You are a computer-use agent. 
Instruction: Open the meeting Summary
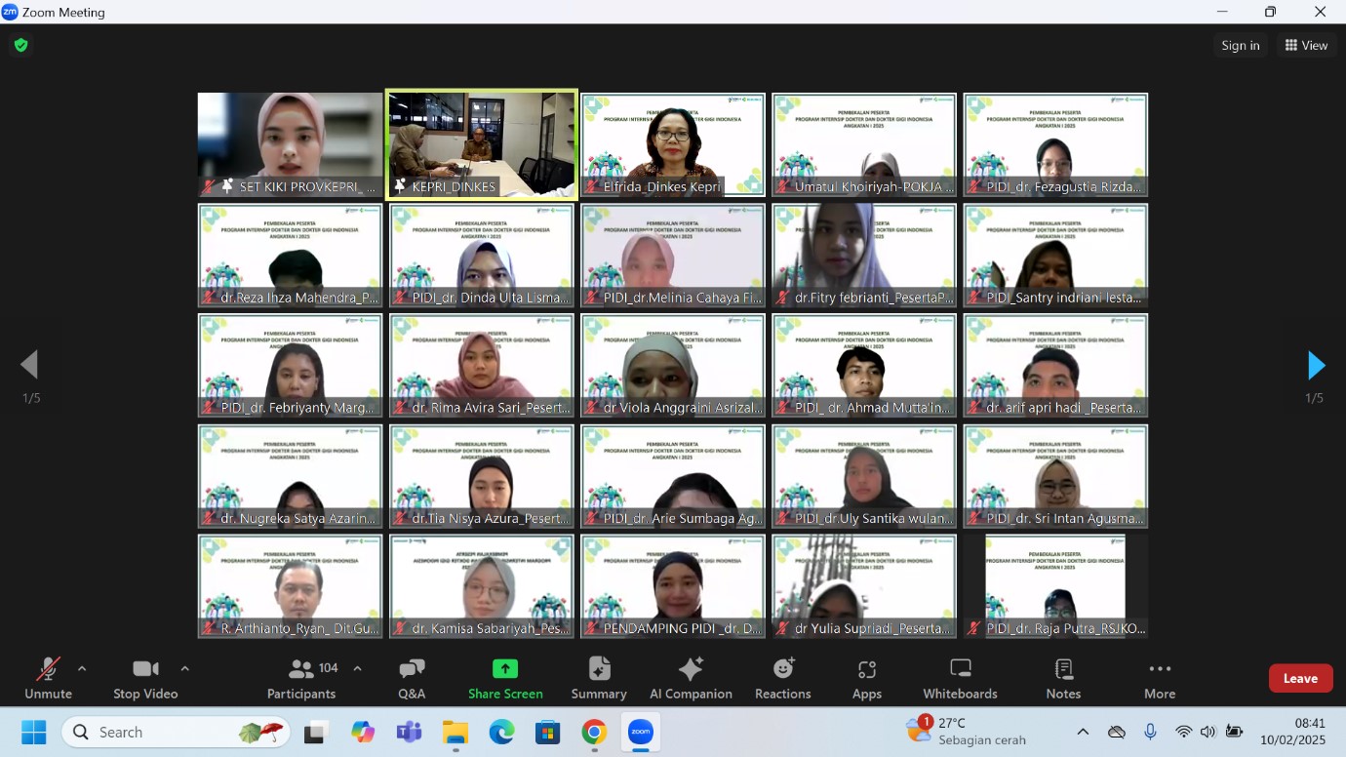[599, 678]
